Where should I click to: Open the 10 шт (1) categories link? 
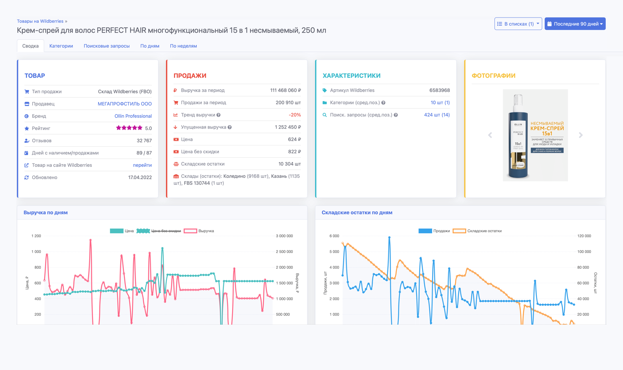tap(440, 103)
